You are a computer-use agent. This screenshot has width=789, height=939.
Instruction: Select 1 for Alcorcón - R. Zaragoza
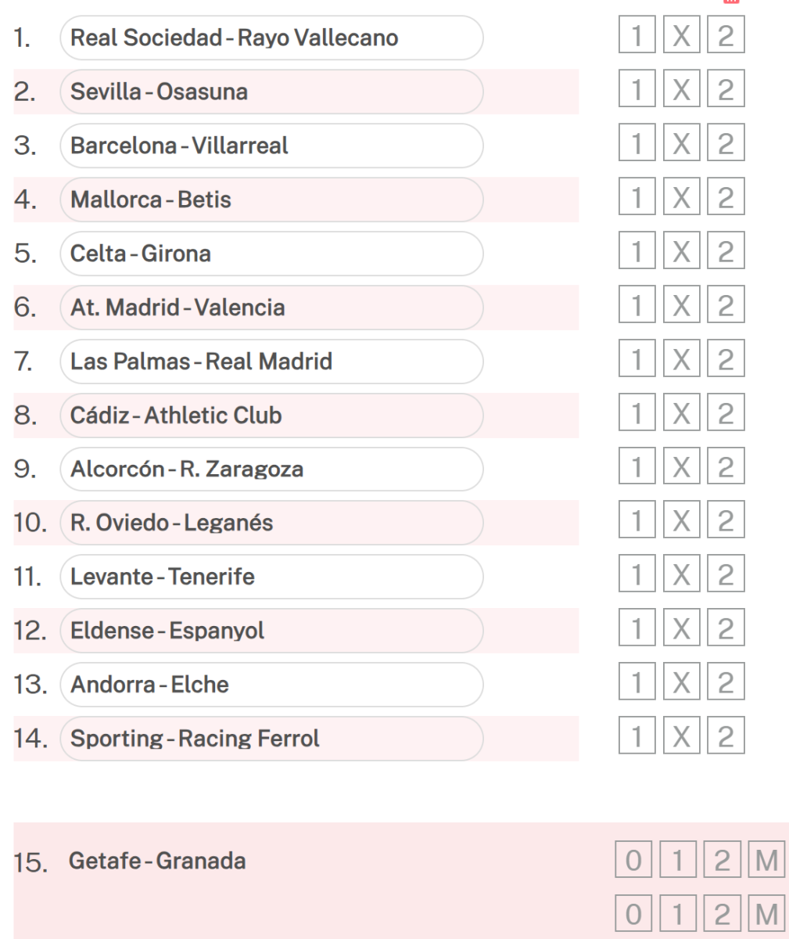pyautogui.click(x=637, y=469)
